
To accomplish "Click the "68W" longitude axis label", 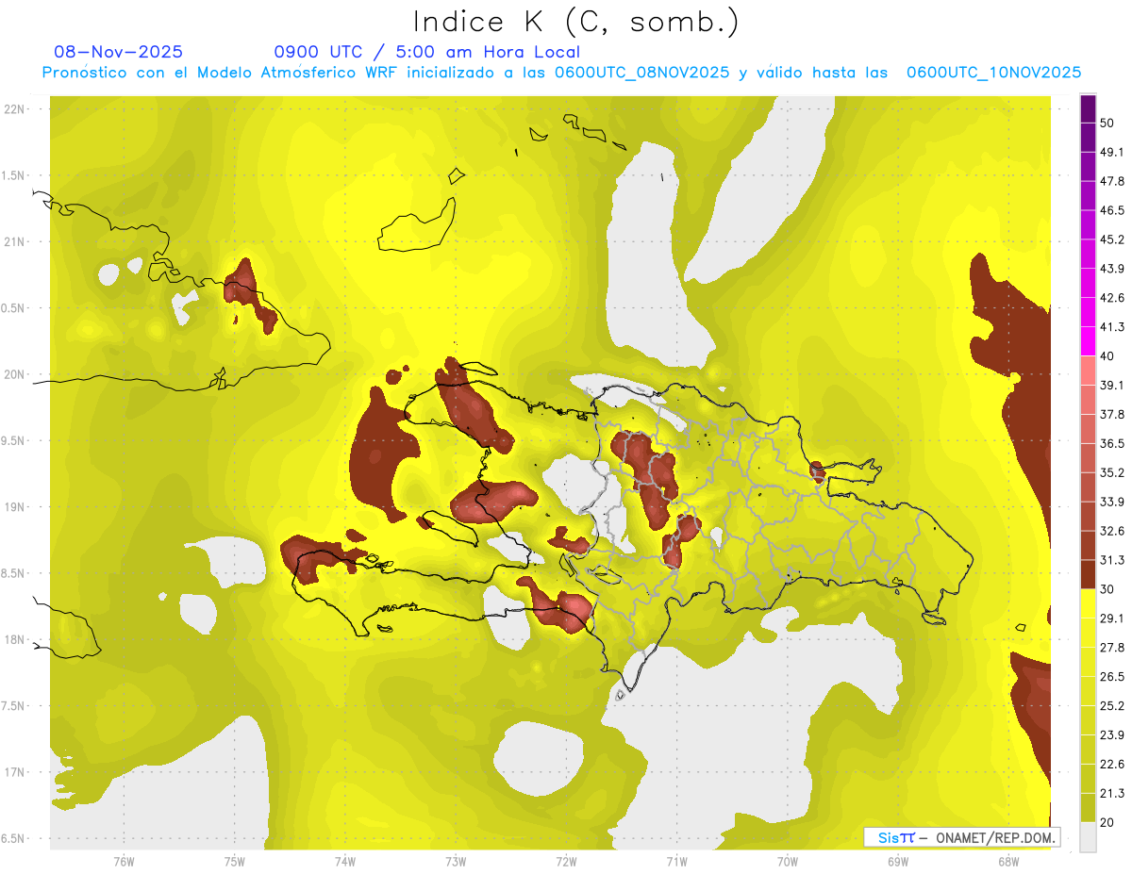I will pyautogui.click(x=1008, y=861).
